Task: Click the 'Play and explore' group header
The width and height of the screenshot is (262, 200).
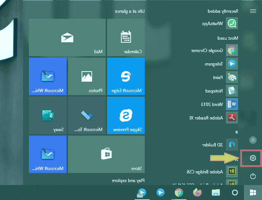Action: (128, 181)
